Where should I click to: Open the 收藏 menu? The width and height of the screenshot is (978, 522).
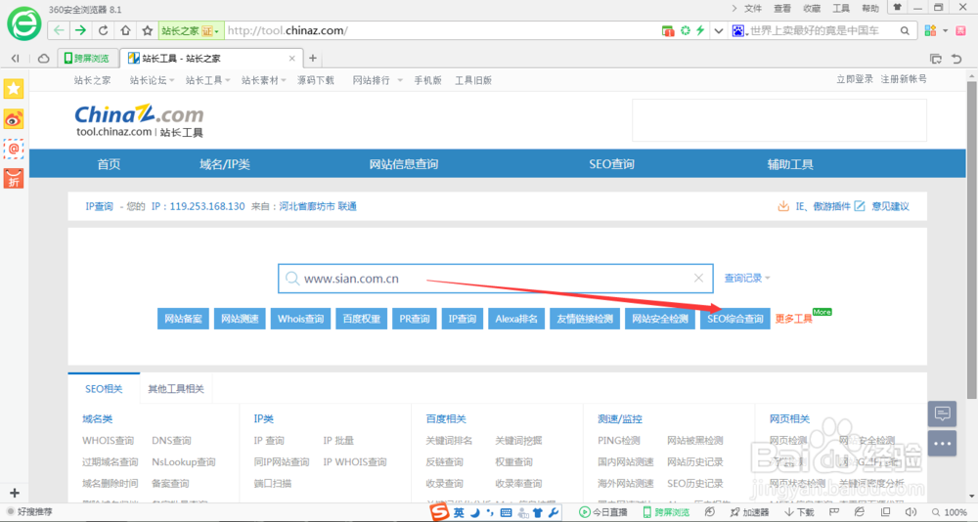[812, 8]
